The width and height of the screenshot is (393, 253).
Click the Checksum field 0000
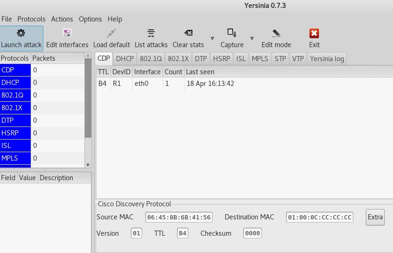point(252,233)
